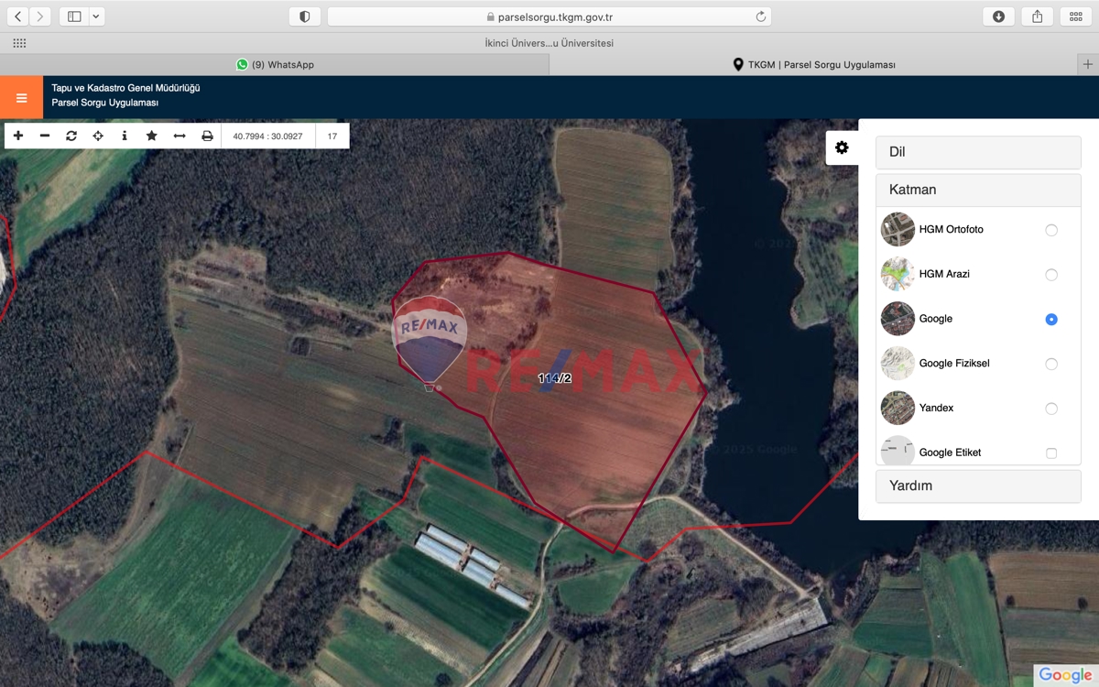
Task: Open the orange hamburger menu
Action: coord(21,97)
